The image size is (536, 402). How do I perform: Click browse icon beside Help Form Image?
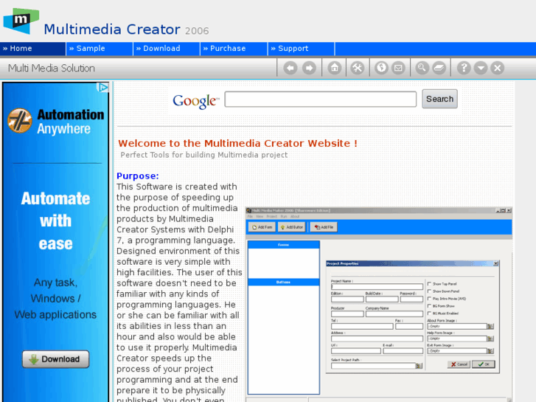[490, 339]
